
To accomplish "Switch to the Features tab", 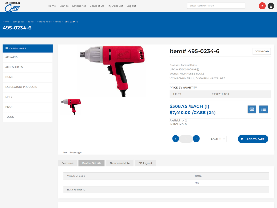I will click(x=67, y=163).
